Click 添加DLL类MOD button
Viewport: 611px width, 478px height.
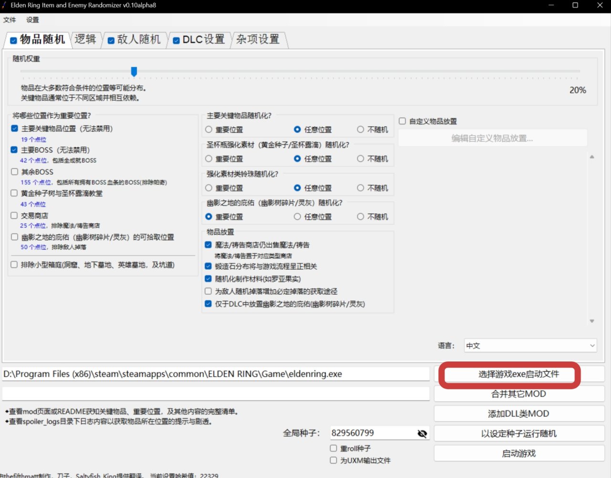coord(519,414)
